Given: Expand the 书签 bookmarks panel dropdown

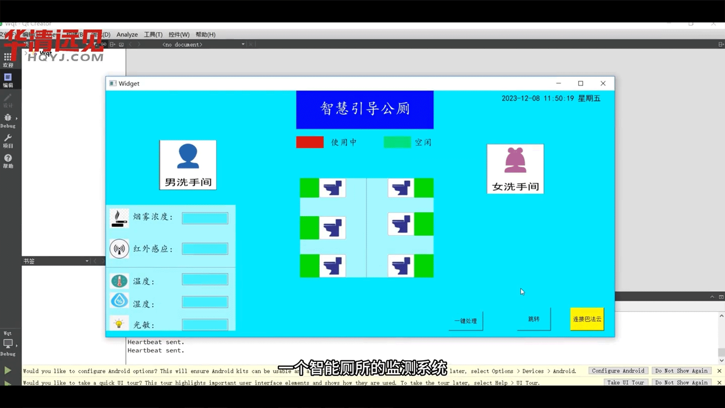Looking at the screenshot, I should click(x=87, y=261).
